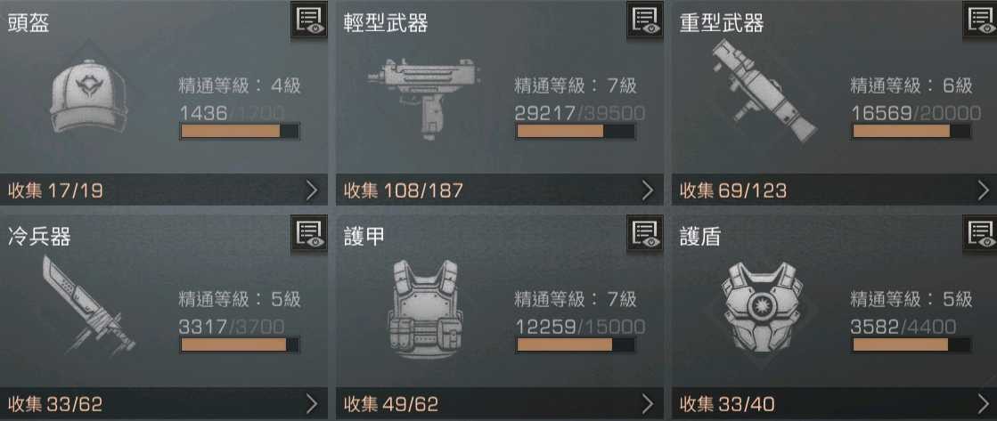Viewport: 997px width, 421px height.
Task: Expand the 收集 17/19 chevron arrow
Action: pos(312,190)
